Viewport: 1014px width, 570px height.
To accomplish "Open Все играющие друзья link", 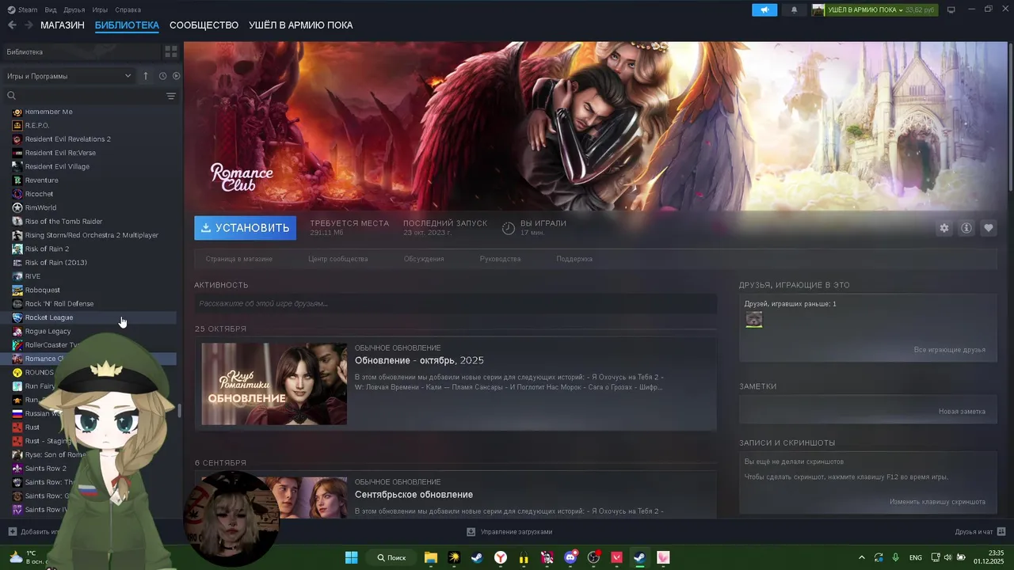I will point(950,349).
